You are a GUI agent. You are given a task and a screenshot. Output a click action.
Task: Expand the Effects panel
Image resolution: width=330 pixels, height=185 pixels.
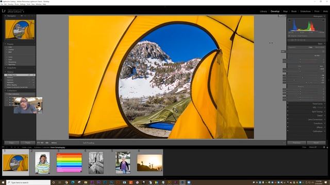point(319,127)
